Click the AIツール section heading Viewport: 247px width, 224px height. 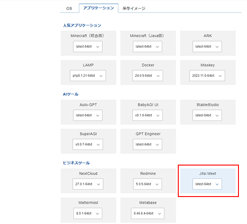(x=71, y=94)
